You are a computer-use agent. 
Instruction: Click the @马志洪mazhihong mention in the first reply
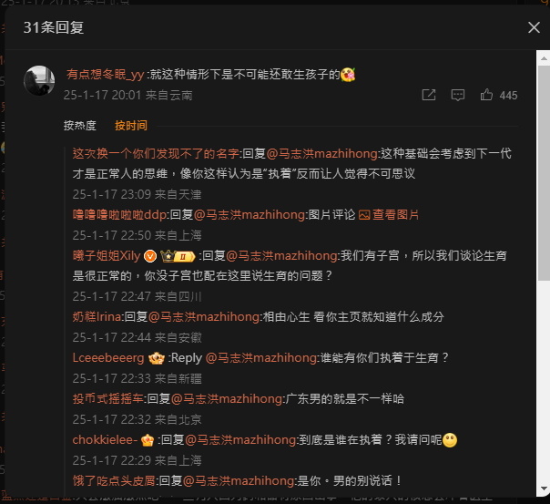tap(322, 154)
